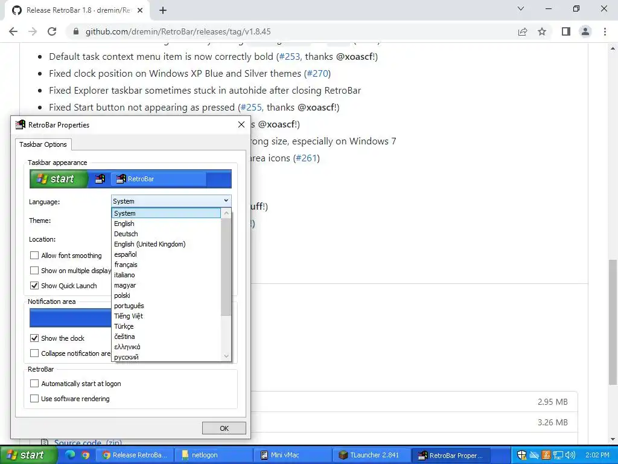618x464 pixels.
Task: Open issue link #255
Action: coord(251,108)
